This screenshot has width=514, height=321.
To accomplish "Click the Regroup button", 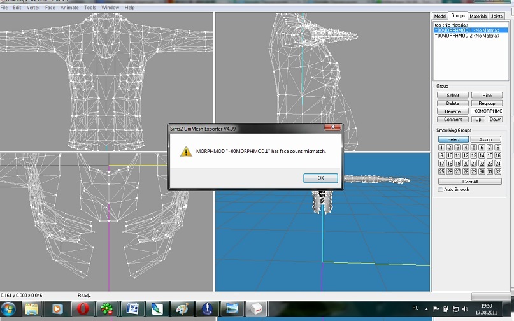I will tap(487, 103).
